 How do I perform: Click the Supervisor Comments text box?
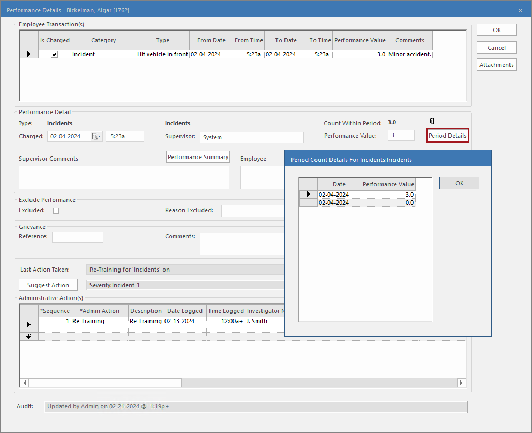pyautogui.click(x=124, y=177)
